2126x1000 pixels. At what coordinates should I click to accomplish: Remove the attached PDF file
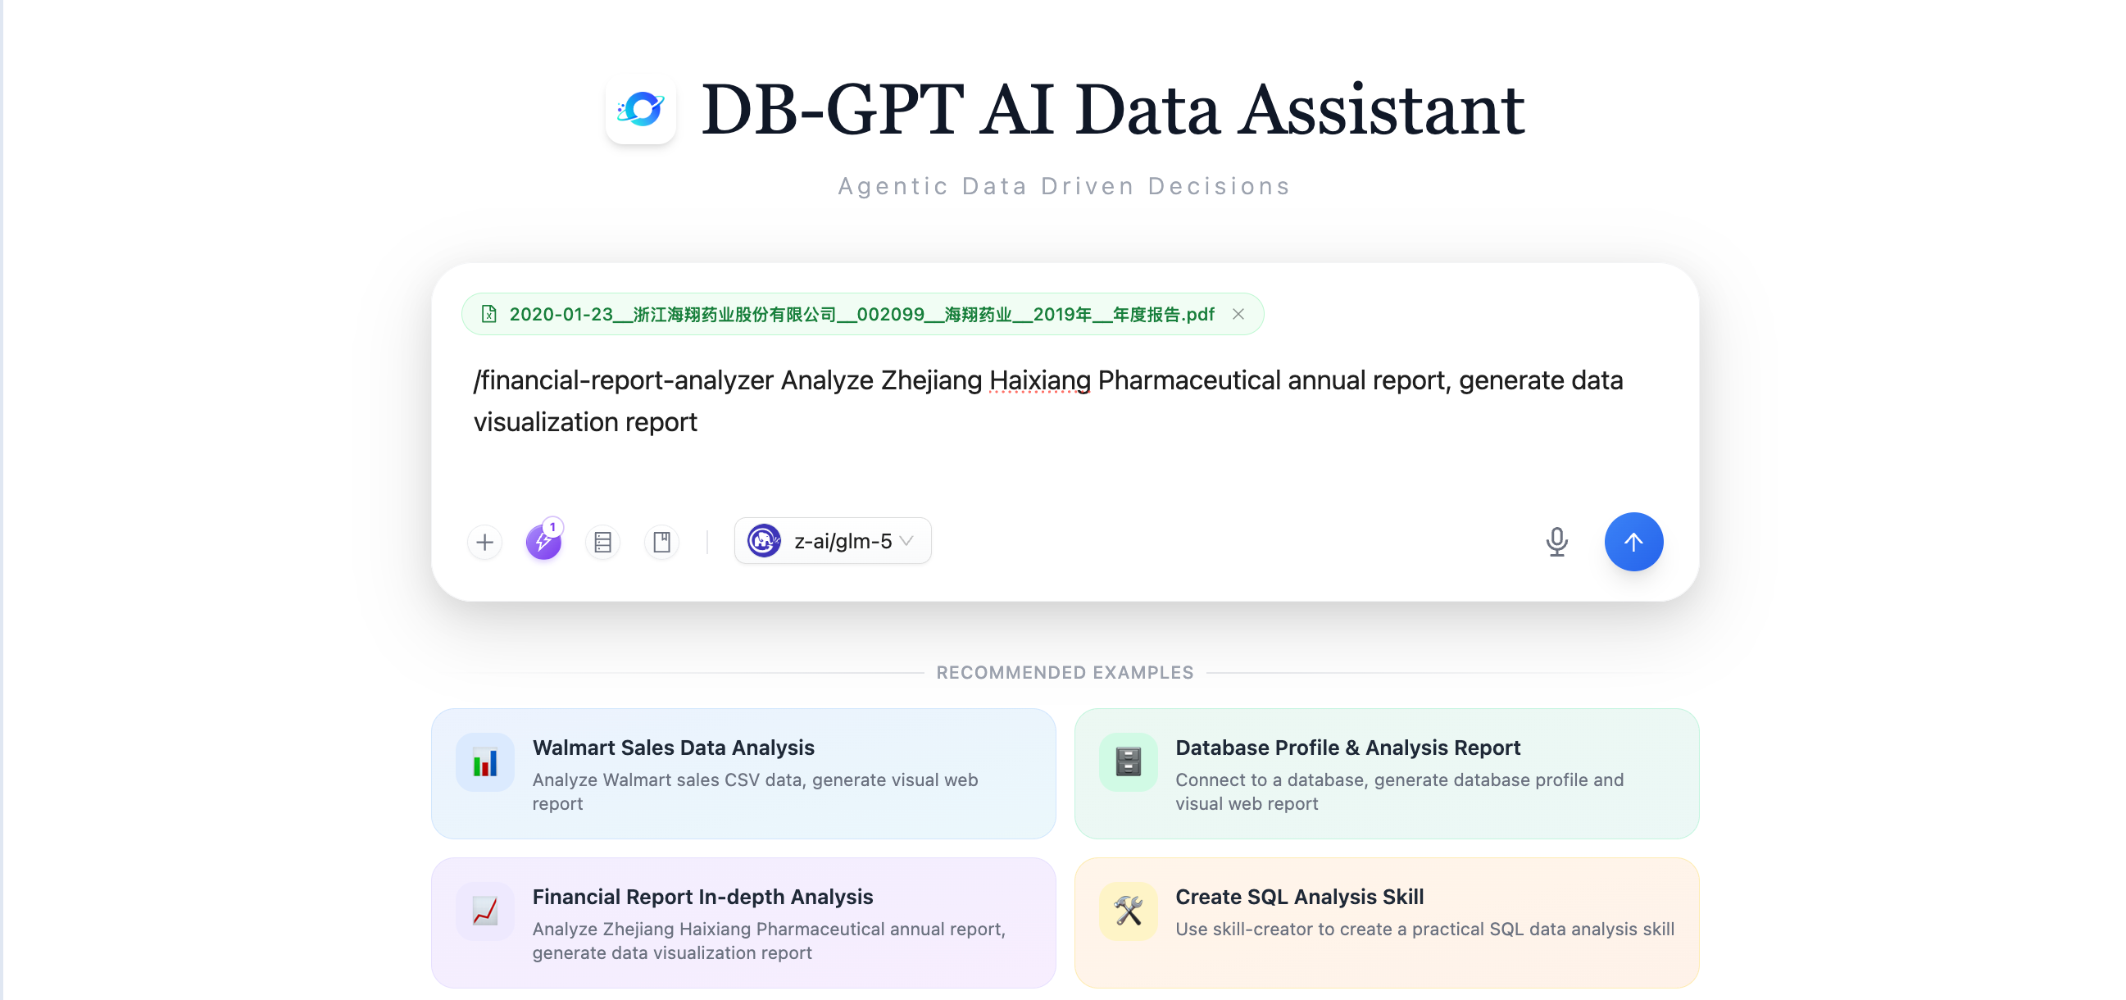(x=1238, y=315)
